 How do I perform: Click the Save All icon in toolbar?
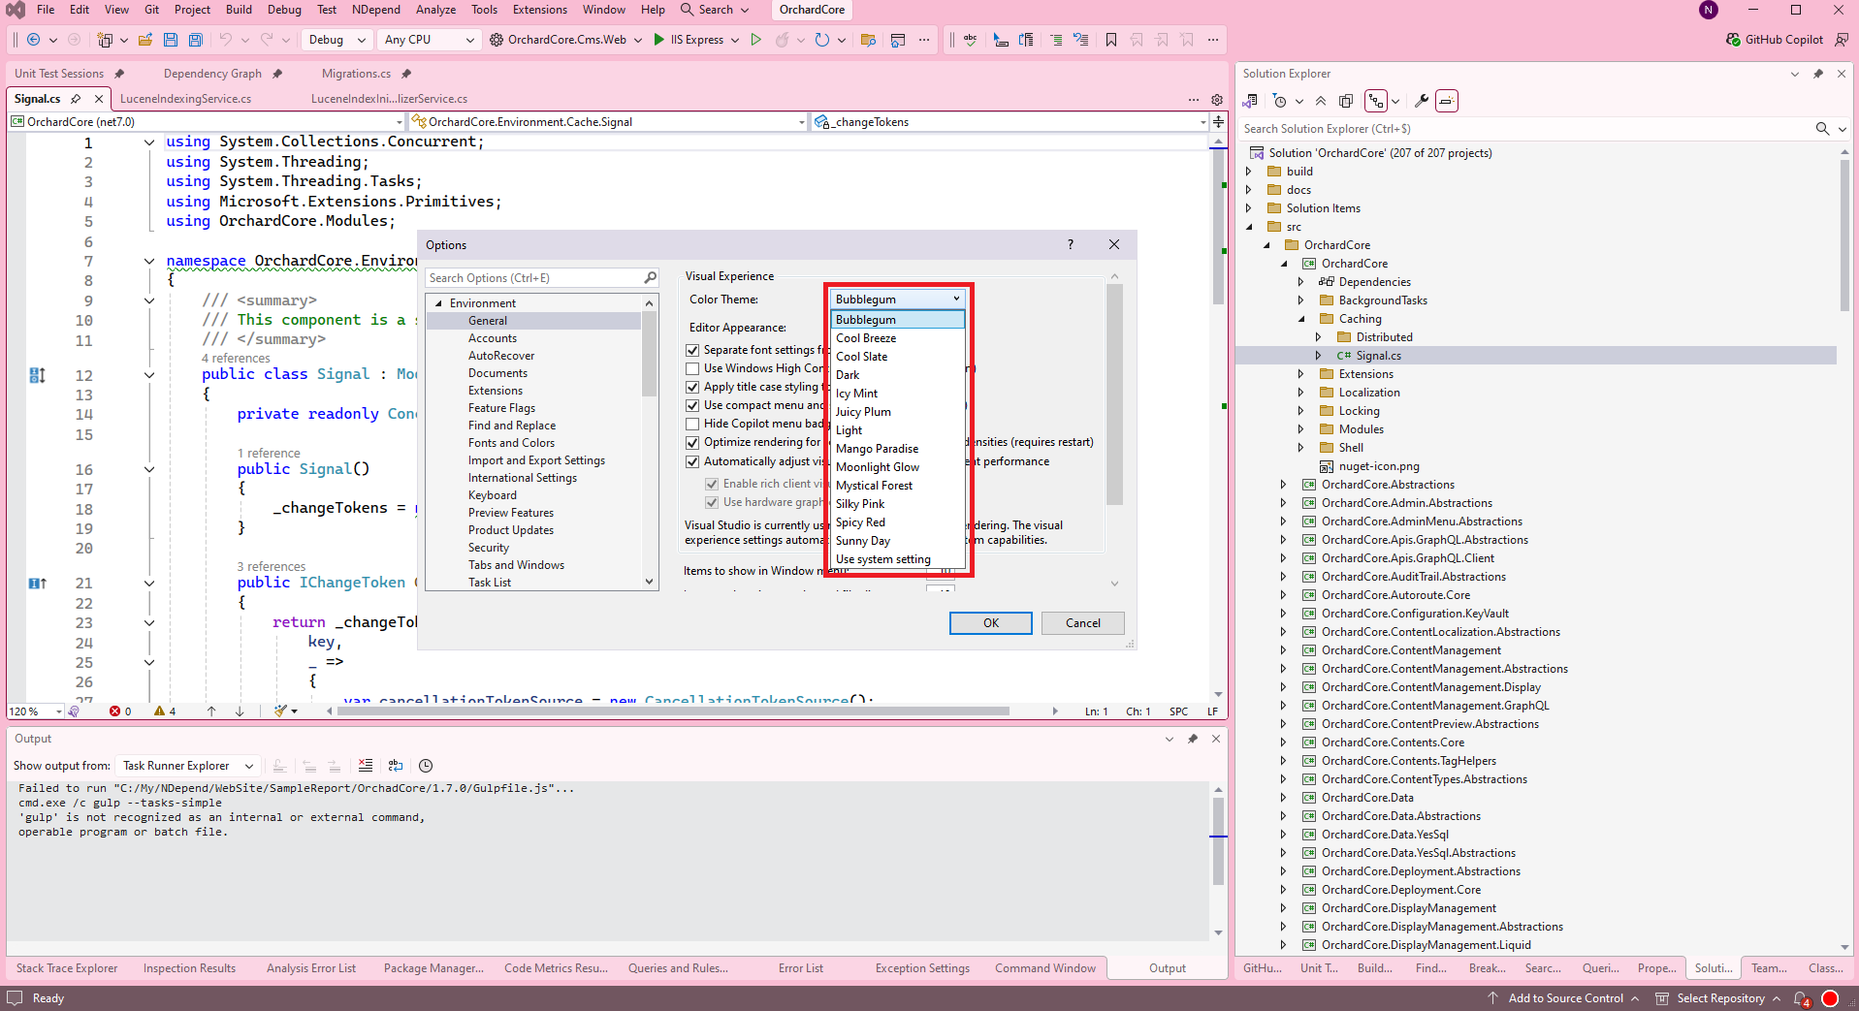coord(196,40)
